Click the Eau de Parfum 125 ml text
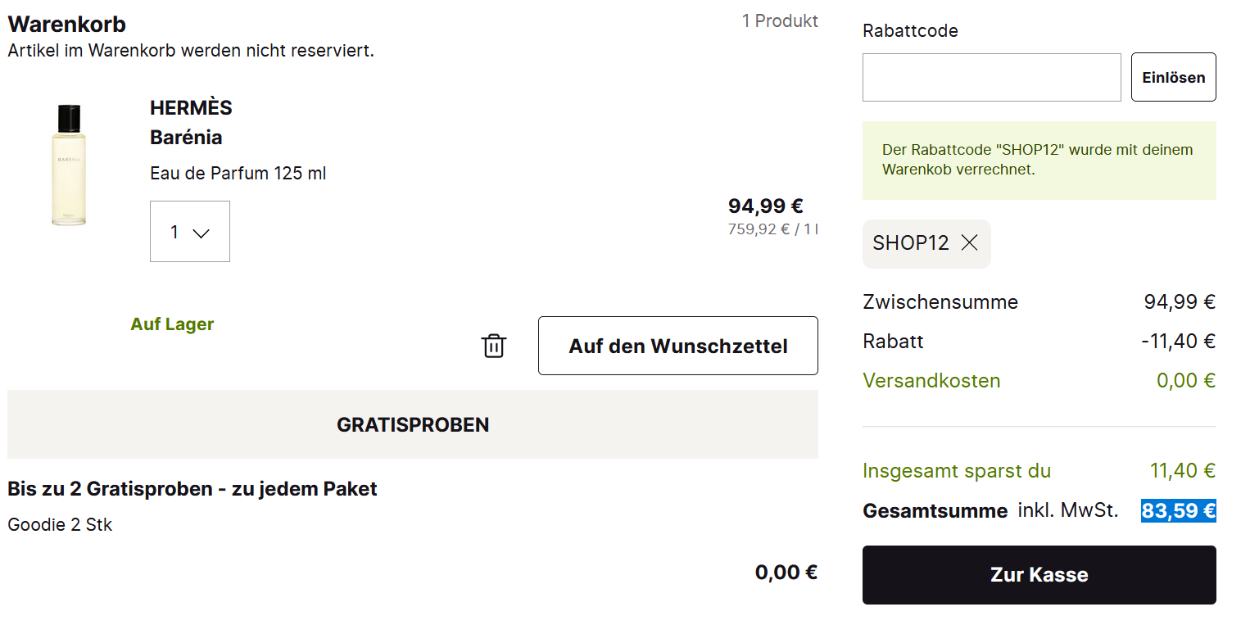Image resolution: width=1241 pixels, height=625 pixels. click(x=238, y=174)
